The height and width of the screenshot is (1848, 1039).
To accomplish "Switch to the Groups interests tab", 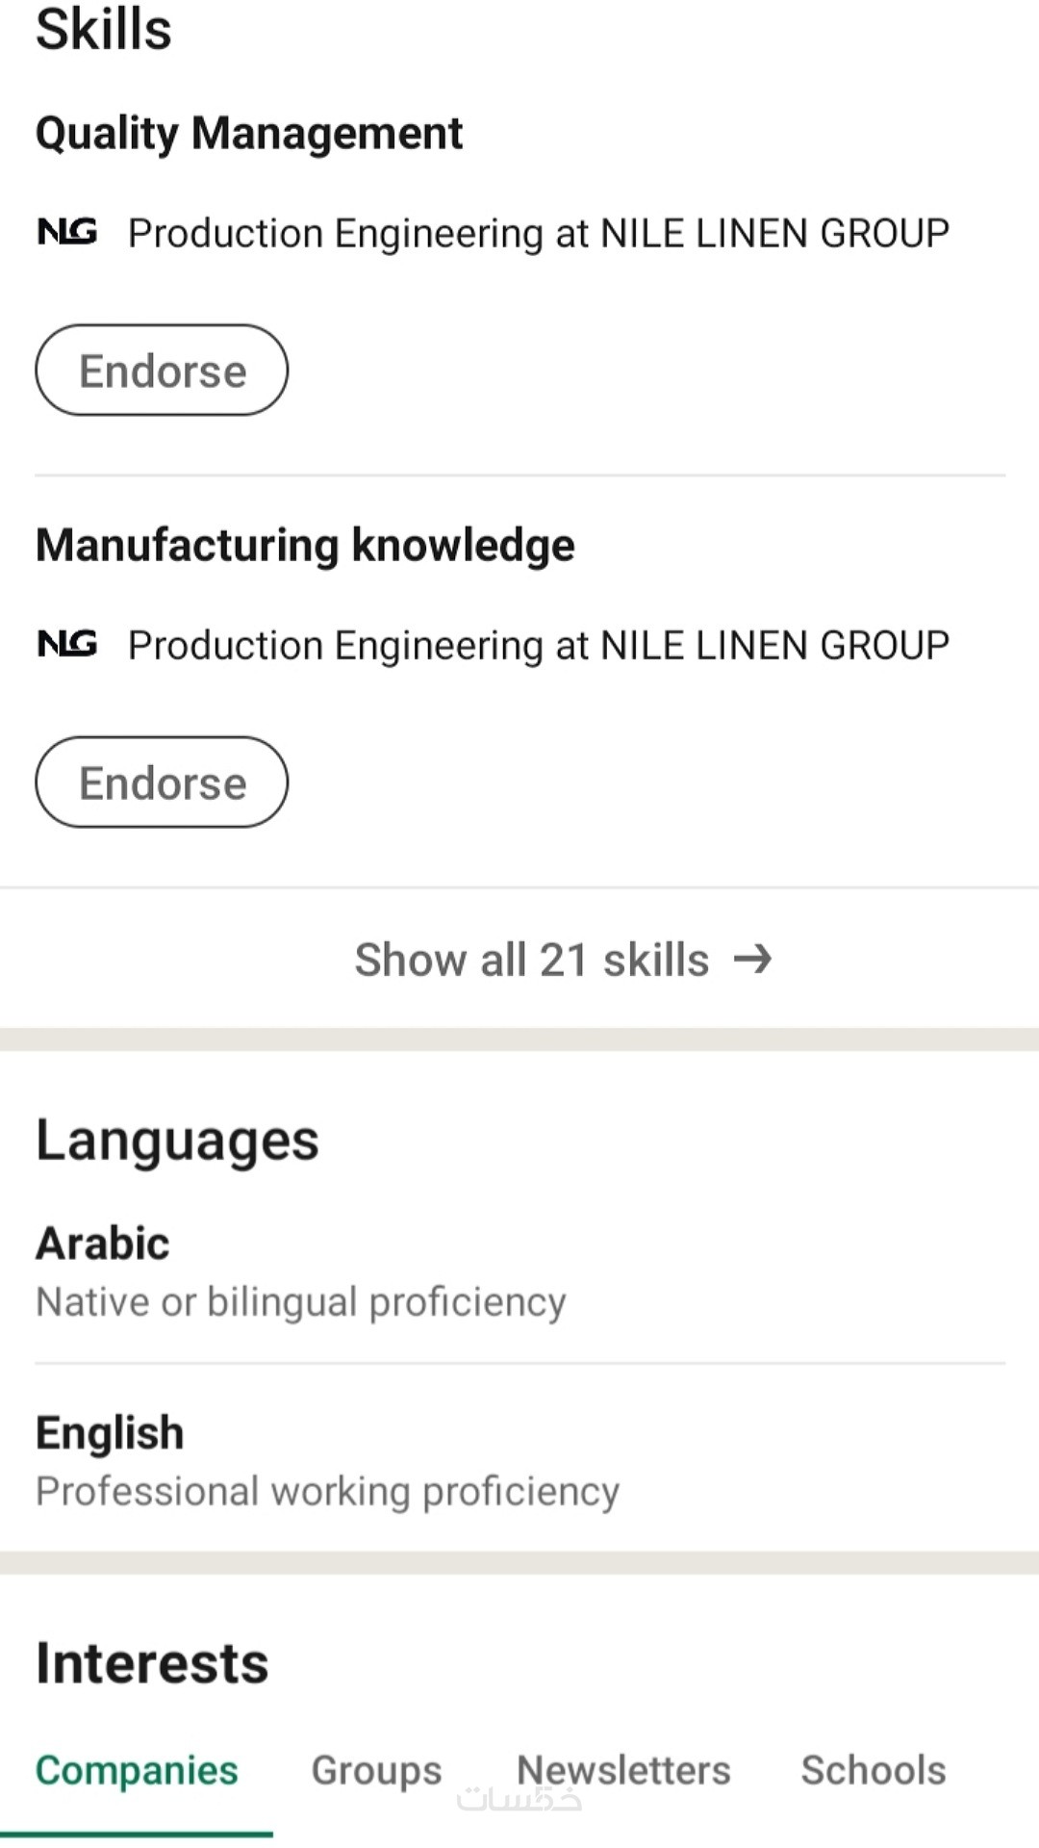I will click(x=376, y=1771).
